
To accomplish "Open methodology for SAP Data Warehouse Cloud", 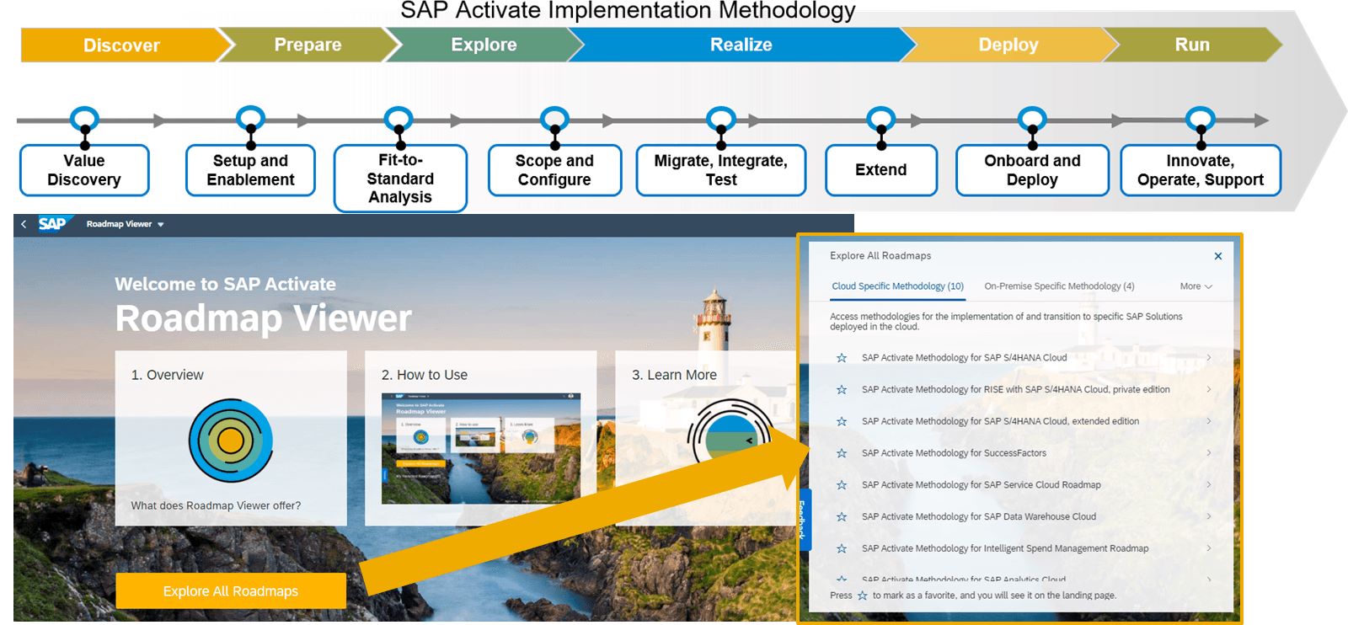I will pyautogui.click(x=979, y=517).
